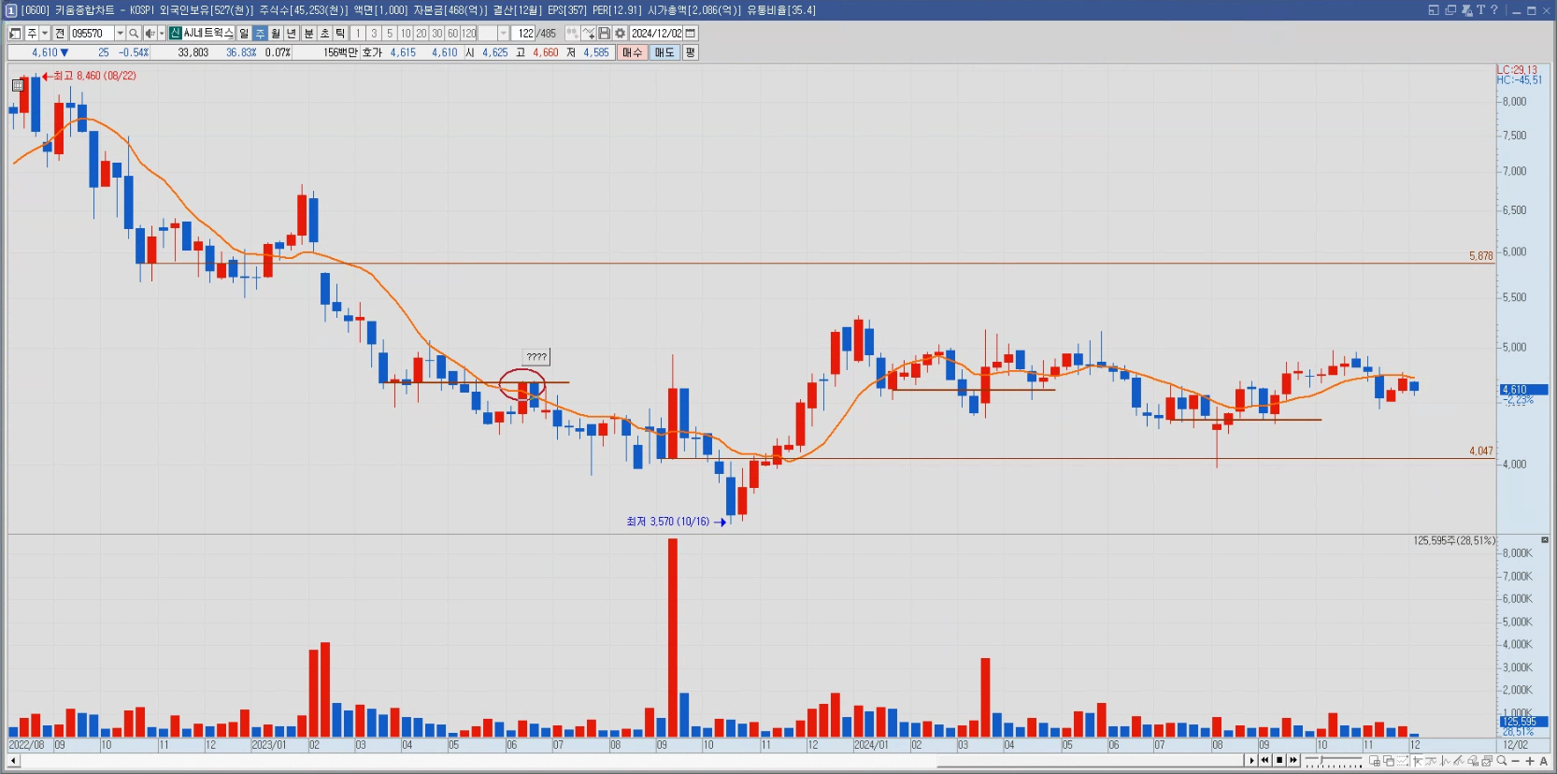Select the tick (틱) period toggle

click(340, 34)
